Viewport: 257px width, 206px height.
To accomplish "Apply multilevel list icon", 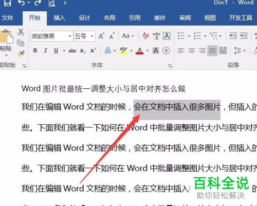I will coord(213,36).
